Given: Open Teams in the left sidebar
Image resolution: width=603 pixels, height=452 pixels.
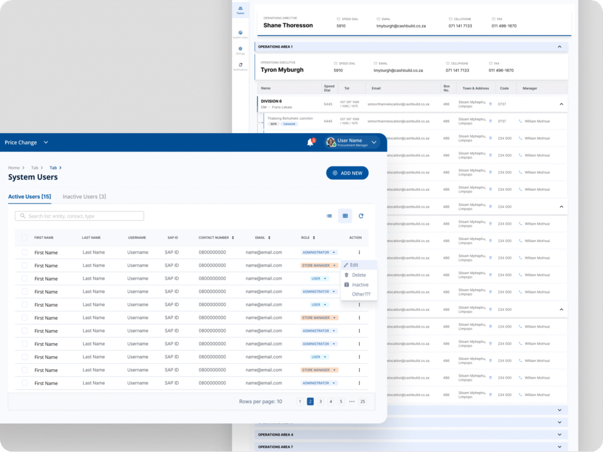Looking at the screenshot, I should (240, 10).
